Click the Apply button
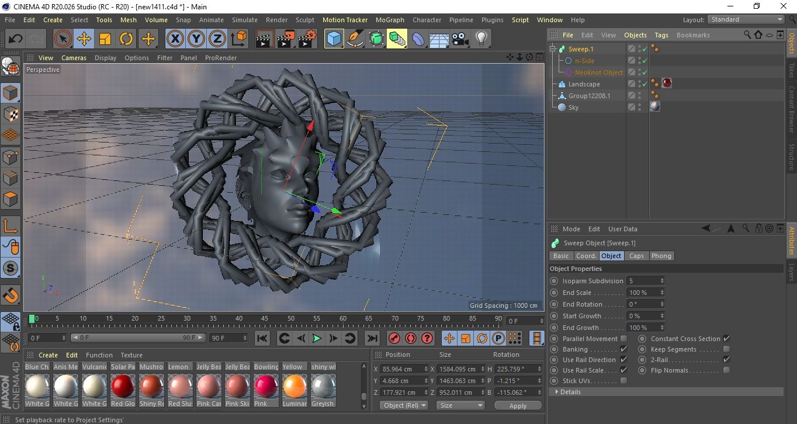The width and height of the screenshot is (797, 424). (x=518, y=405)
